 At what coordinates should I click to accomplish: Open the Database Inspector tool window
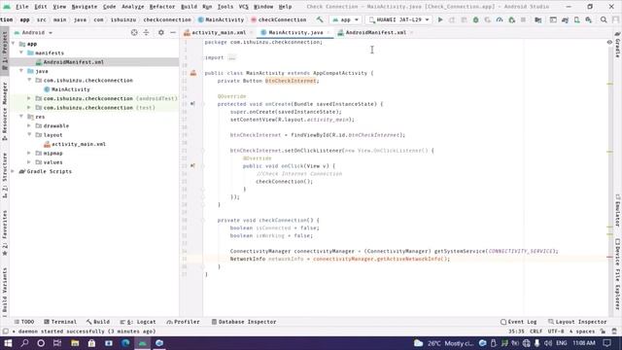click(244, 322)
